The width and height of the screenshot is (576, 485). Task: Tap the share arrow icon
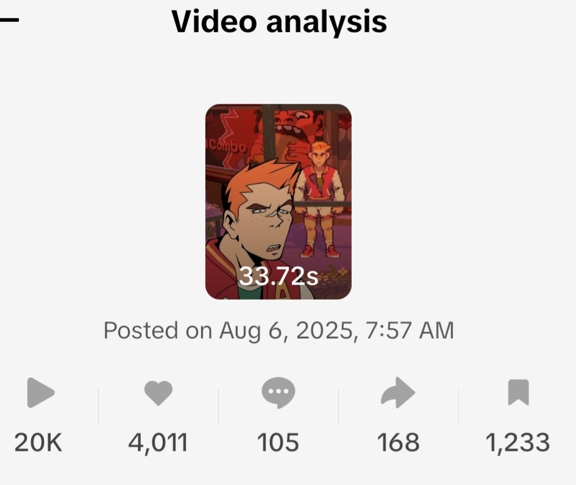click(x=398, y=392)
